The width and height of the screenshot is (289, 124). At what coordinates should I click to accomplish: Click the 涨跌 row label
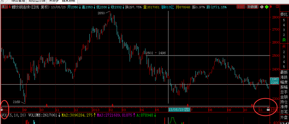pyautogui.click(x=284, y=77)
